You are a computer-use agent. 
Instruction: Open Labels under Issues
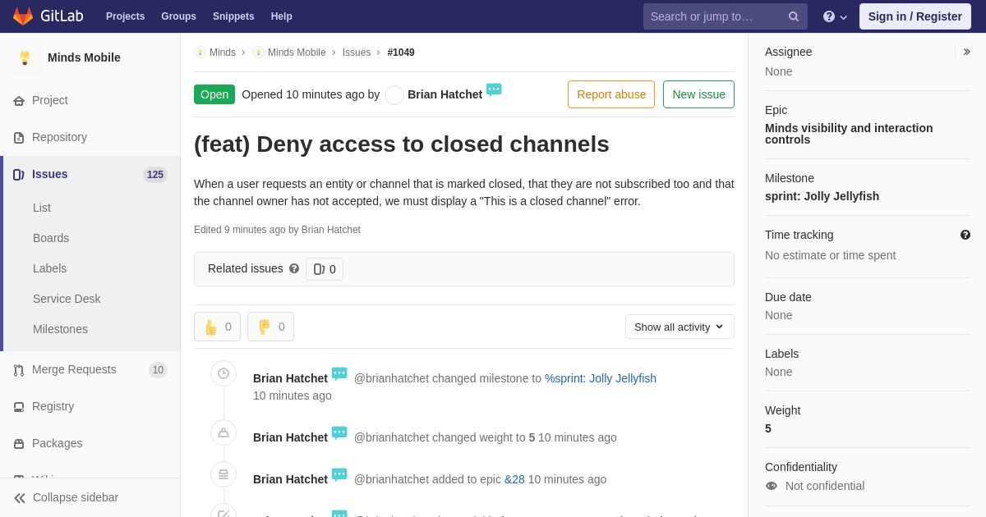point(49,268)
